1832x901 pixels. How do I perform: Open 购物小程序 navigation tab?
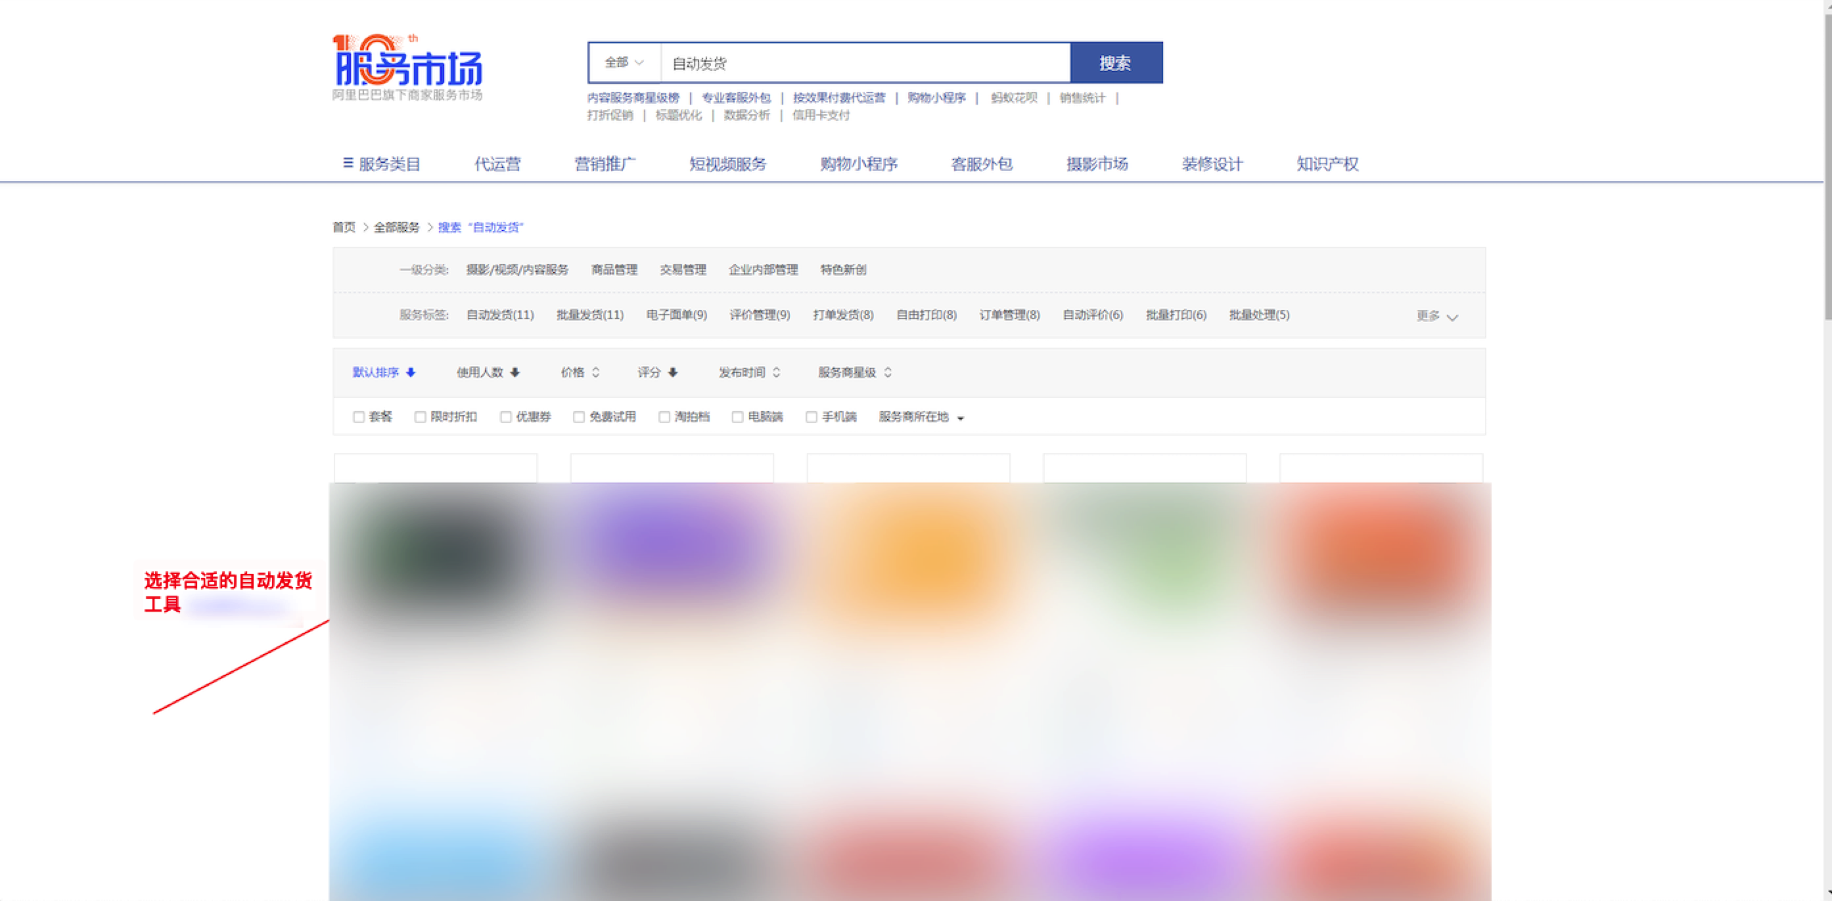tap(858, 164)
